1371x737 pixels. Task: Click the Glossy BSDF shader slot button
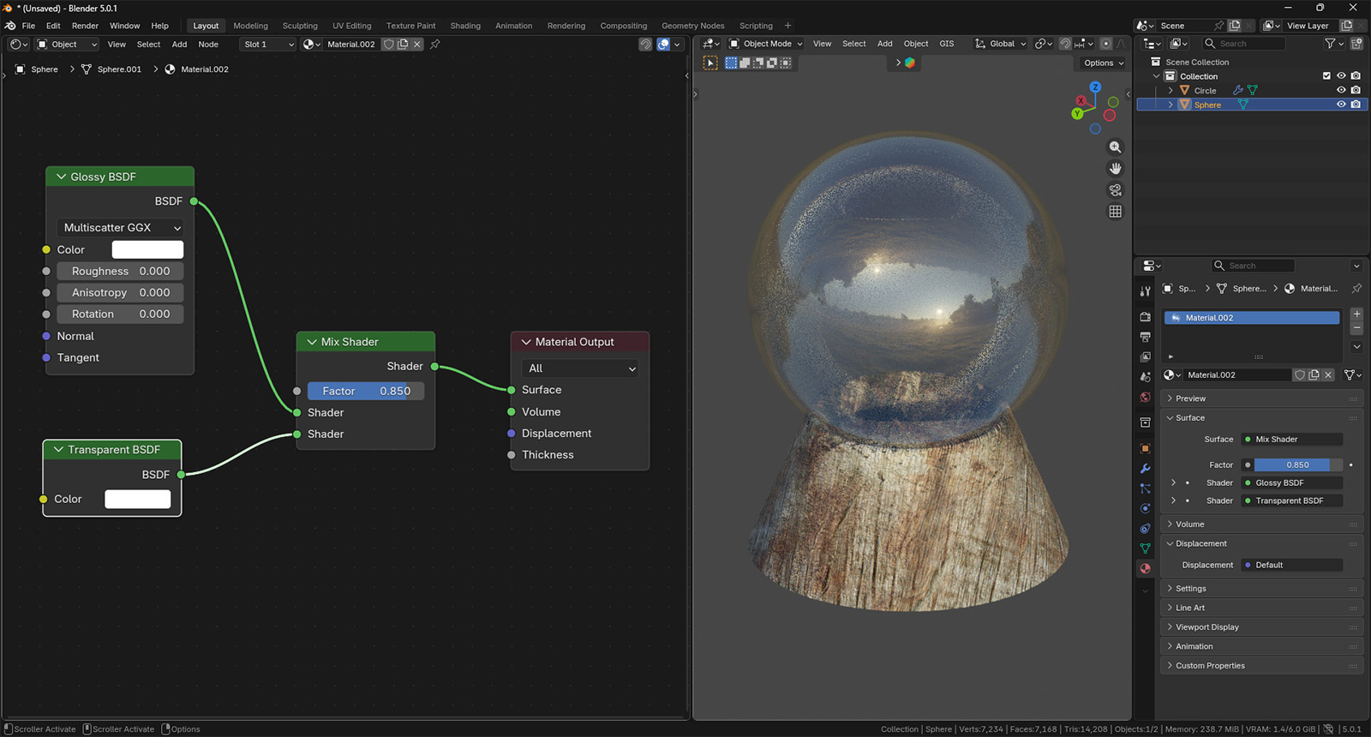1292,483
